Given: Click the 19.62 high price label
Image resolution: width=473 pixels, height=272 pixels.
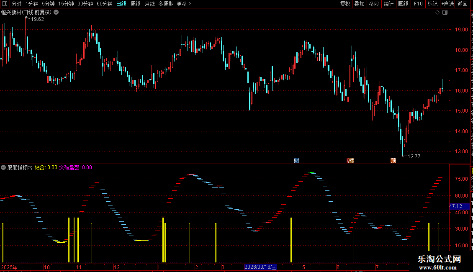Looking at the screenshot, I should point(37,19).
